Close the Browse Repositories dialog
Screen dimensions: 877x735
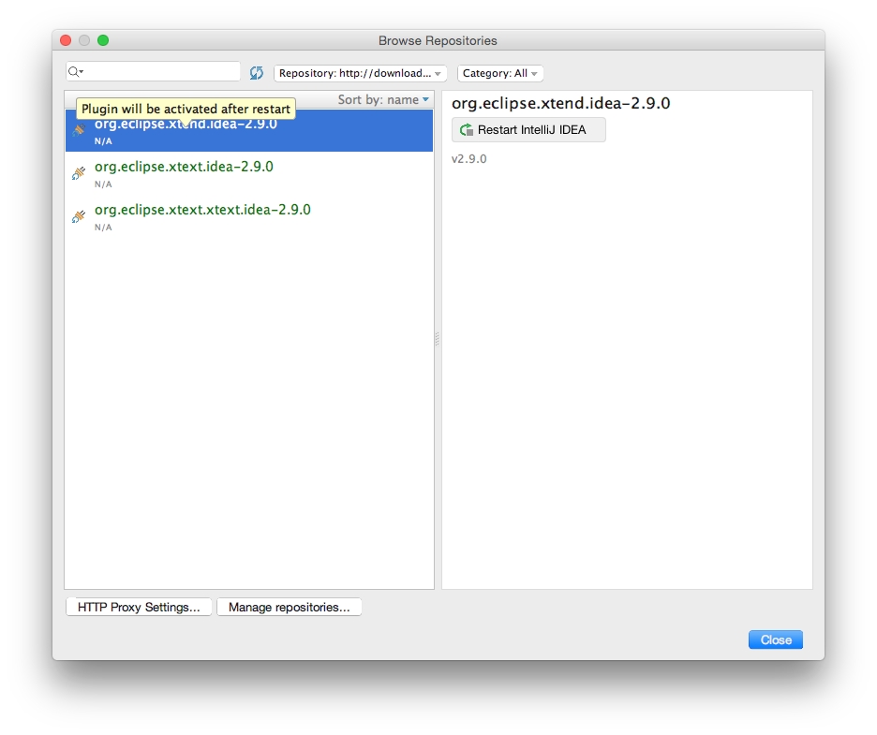tap(775, 639)
